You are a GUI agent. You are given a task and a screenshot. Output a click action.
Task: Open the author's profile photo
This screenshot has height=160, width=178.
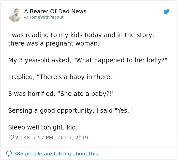coord(15,15)
